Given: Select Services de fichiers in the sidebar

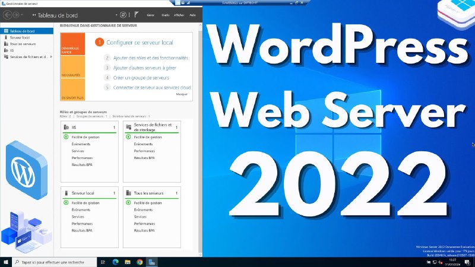Looking at the screenshot, I should tap(27, 56).
